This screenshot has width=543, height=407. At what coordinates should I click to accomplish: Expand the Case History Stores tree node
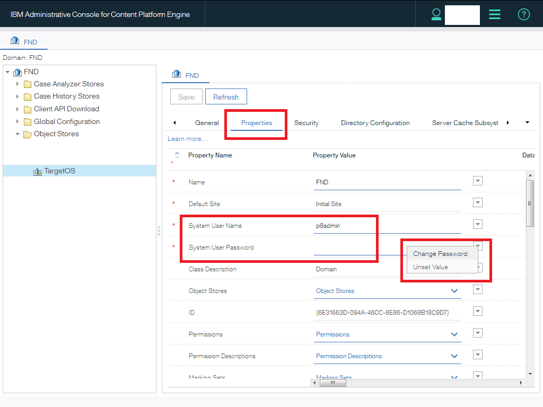pyautogui.click(x=17, y=96)
